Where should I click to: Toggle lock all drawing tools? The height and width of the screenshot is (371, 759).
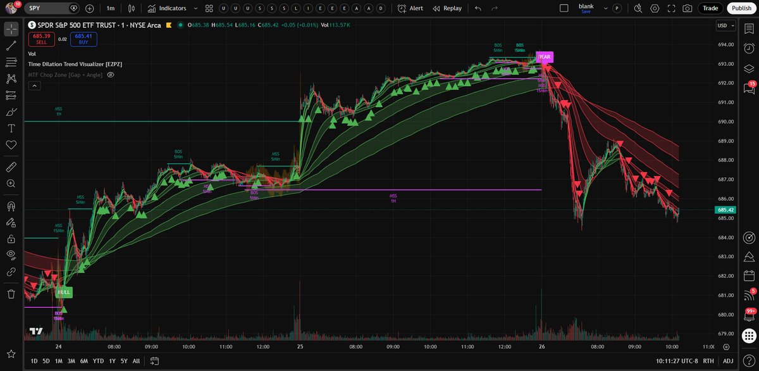(x=11, y=239)
